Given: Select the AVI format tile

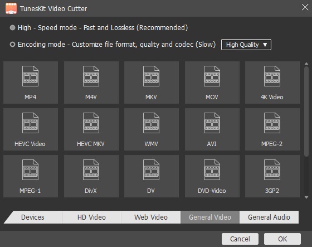Looking at the screenshot, I should (x=212, y=129).
